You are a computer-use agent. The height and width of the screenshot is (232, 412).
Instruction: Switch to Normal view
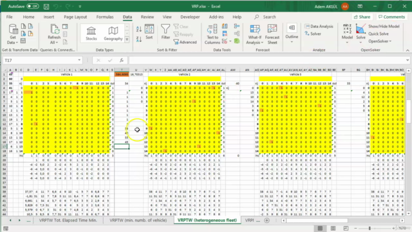pyautogui.click(x=320, y=228)
